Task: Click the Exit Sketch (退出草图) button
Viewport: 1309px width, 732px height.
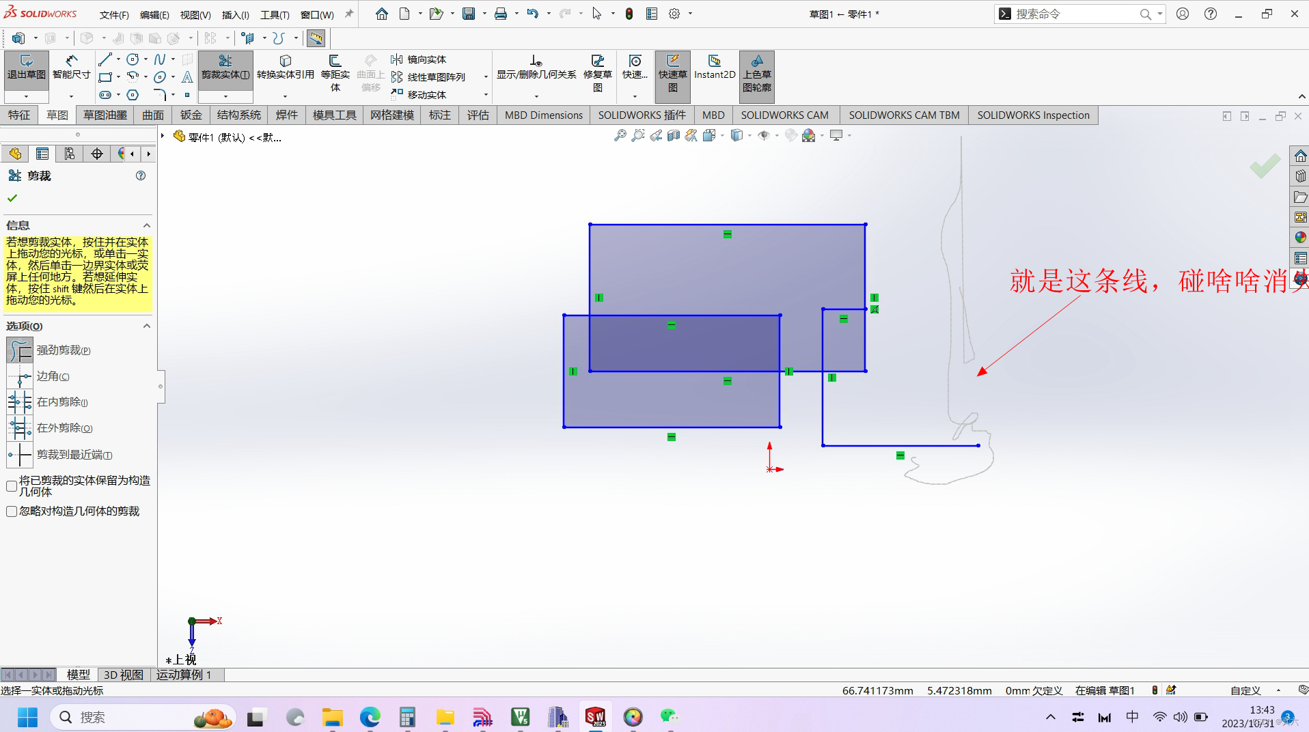Action: point(26,68)
